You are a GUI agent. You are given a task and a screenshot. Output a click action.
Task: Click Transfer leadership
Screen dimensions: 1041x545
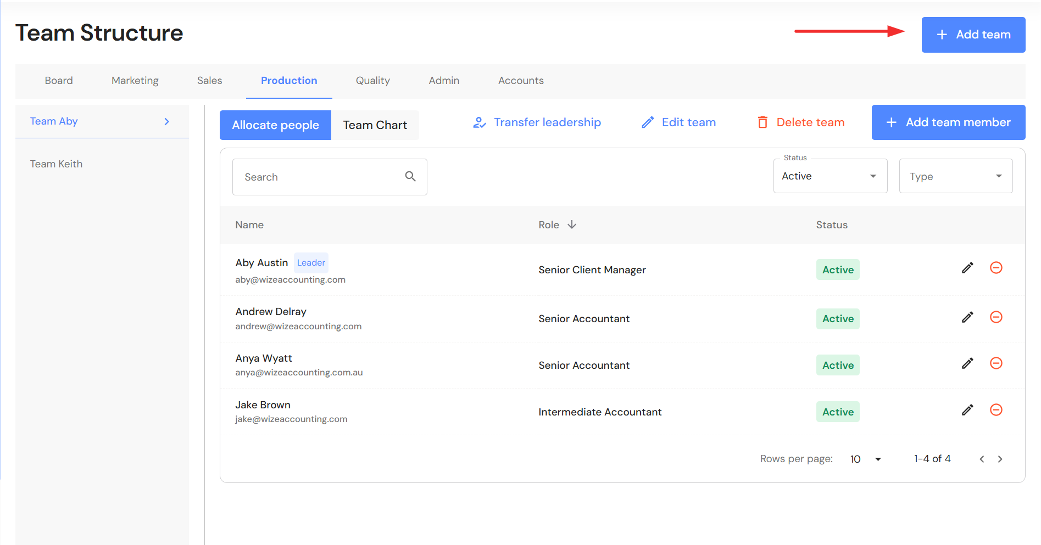click(537, 122)
